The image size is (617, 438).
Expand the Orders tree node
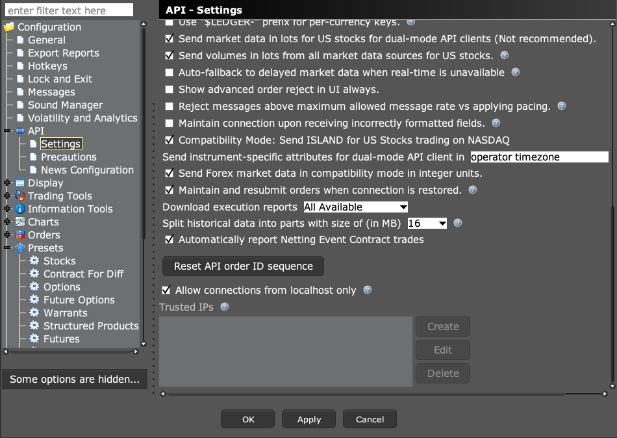(x=7, y=235)
